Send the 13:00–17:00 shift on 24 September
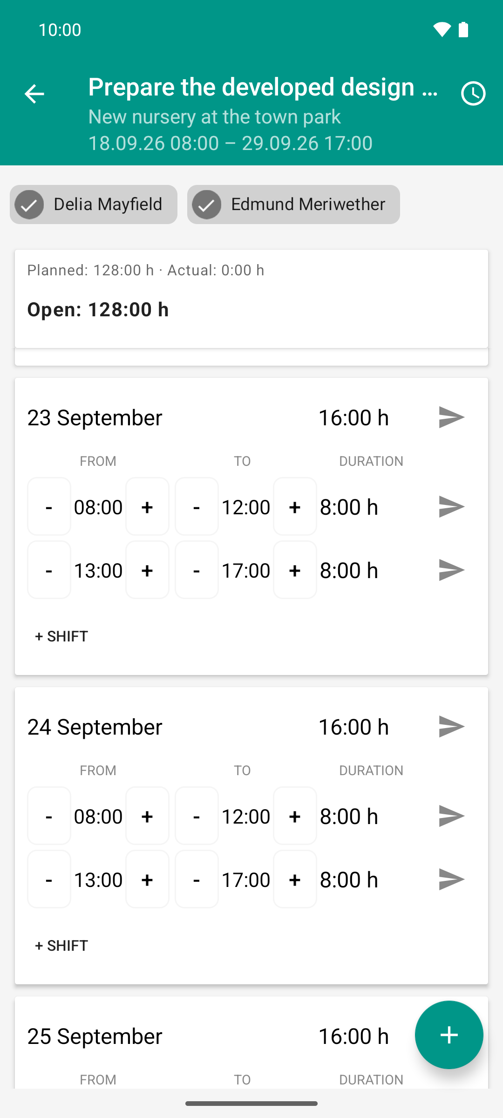The height and width of the screenshot is (1118, 503). [451, 879]
